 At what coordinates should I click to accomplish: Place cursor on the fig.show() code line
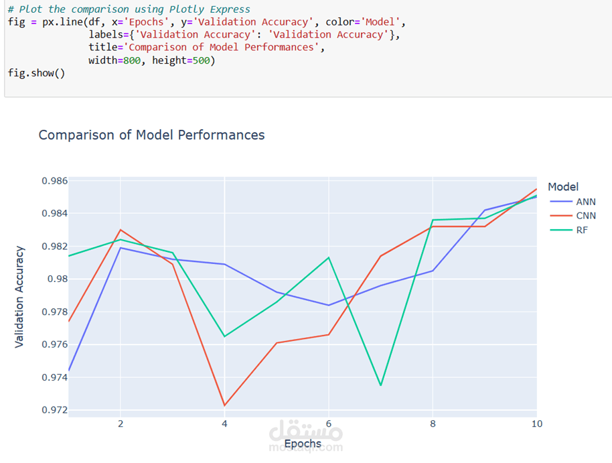(x=36, y=72)
